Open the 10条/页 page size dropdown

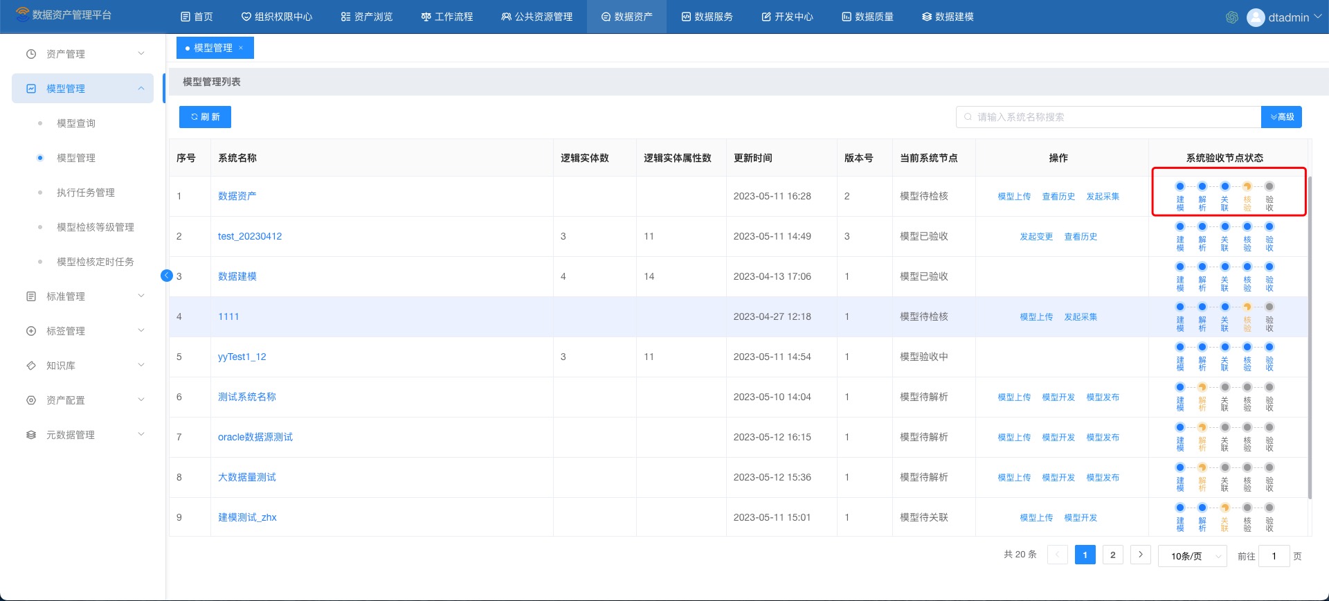coord(1192,556)
